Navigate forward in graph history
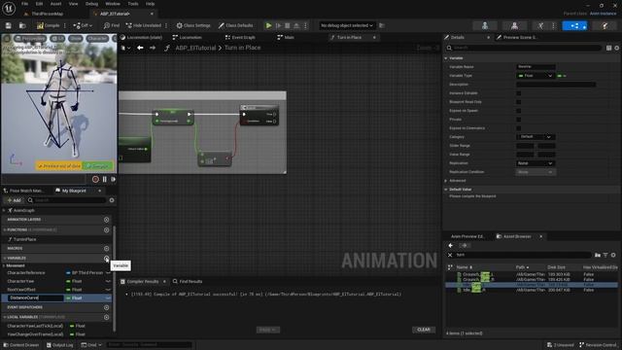The image size is (622, 350). [x=153, y=48]
